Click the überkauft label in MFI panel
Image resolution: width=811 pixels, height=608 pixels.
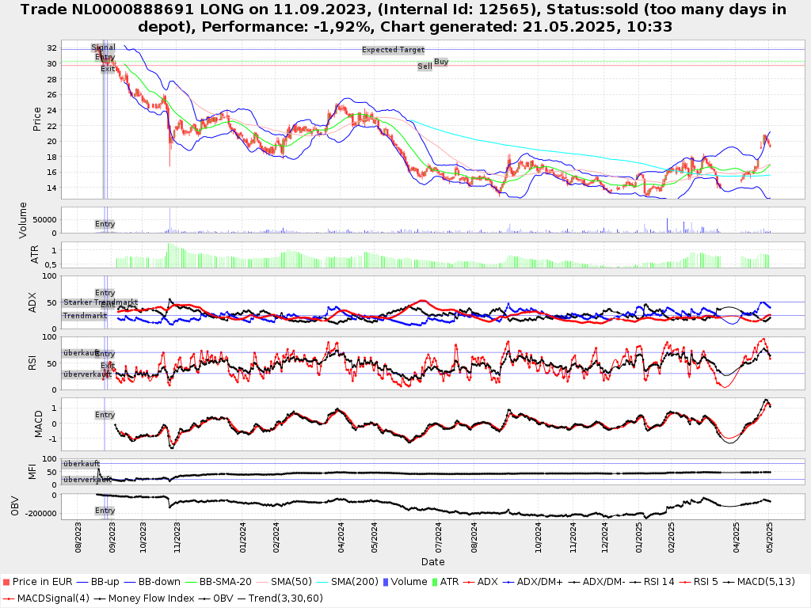(82, 463)
